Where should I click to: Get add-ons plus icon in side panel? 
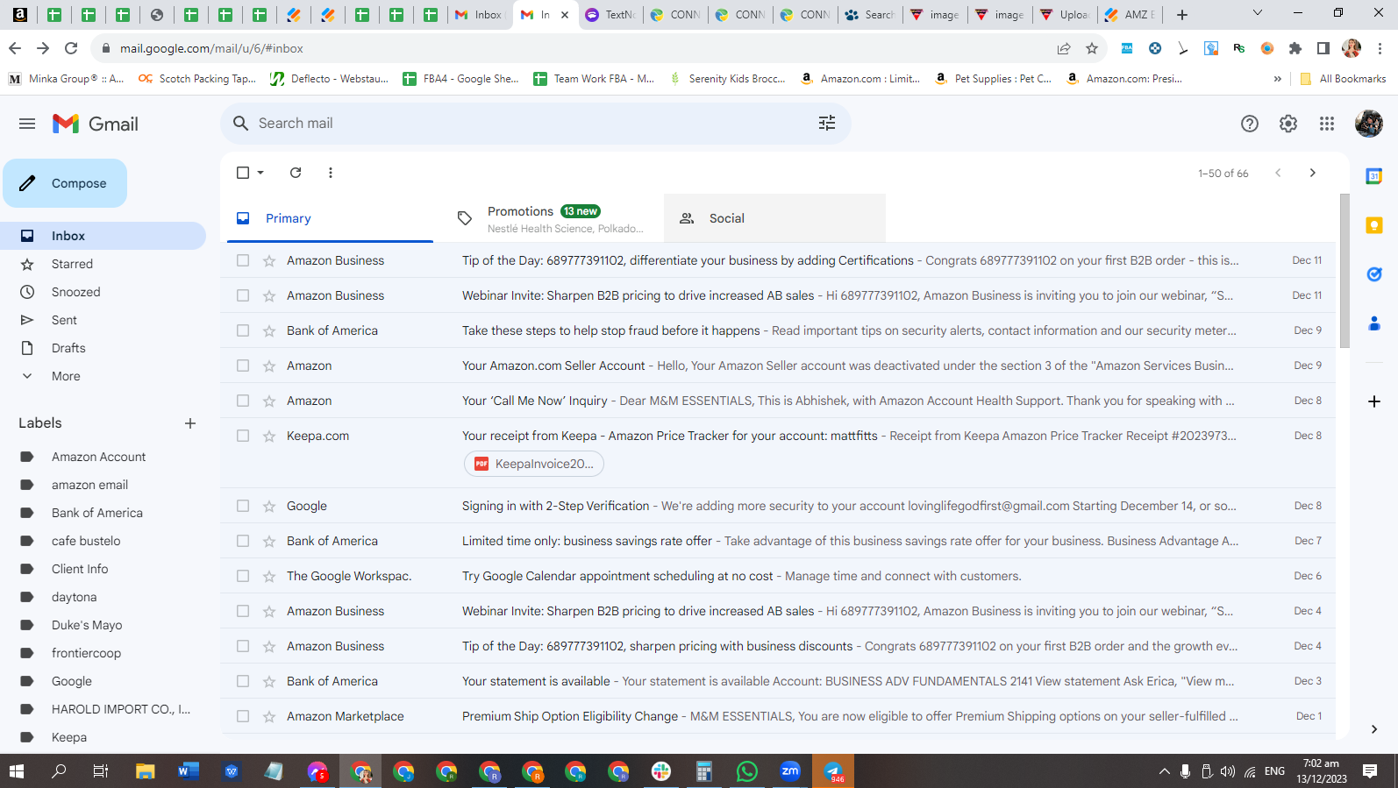click(x=1374, y=401)
